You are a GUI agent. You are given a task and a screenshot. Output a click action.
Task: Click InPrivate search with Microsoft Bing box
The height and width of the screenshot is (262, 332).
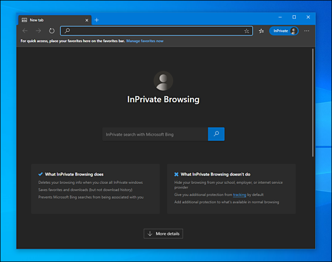[x=155, y=134]
